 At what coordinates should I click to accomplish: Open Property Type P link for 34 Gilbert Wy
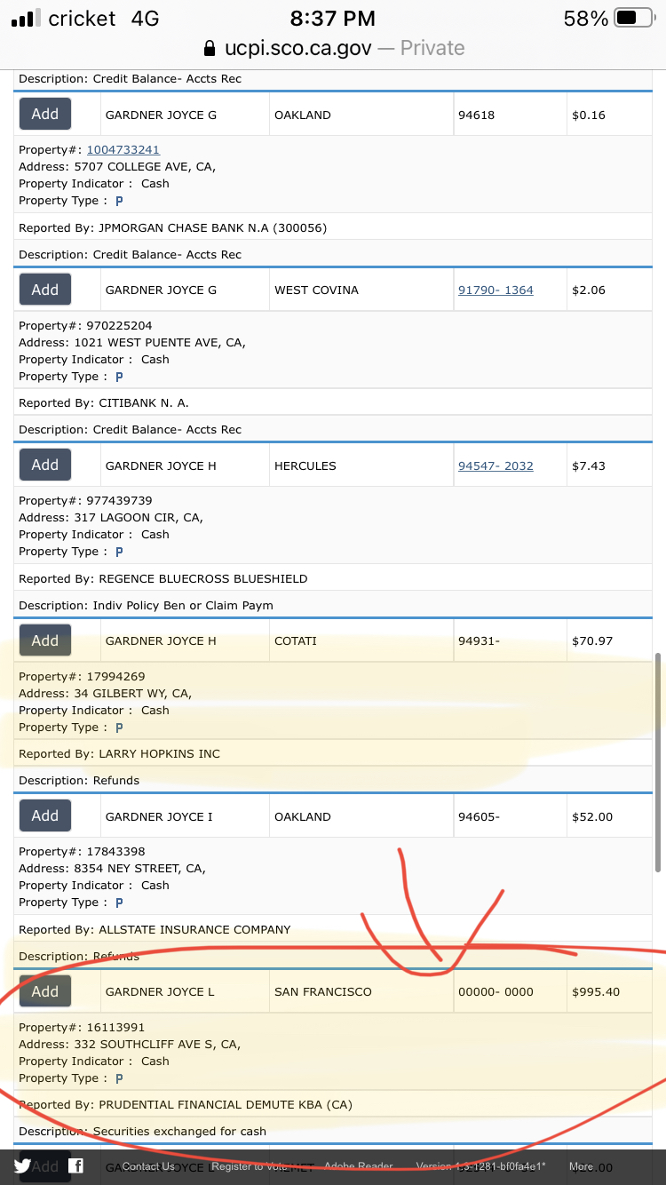coord(119,728)
